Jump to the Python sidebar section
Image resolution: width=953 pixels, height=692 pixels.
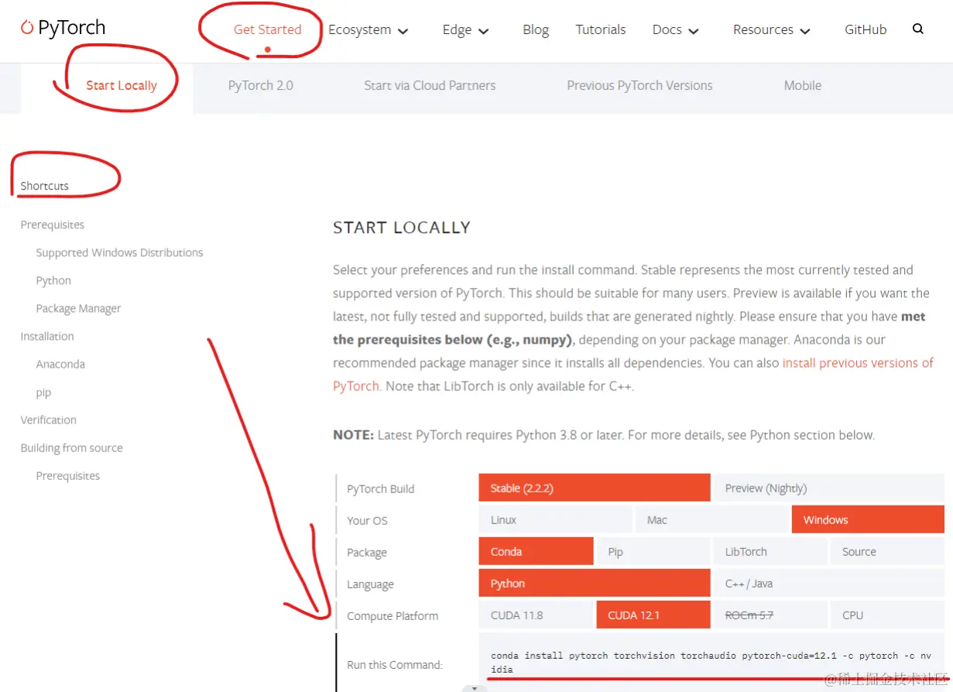pyautogui.click(x=53, y=280)
